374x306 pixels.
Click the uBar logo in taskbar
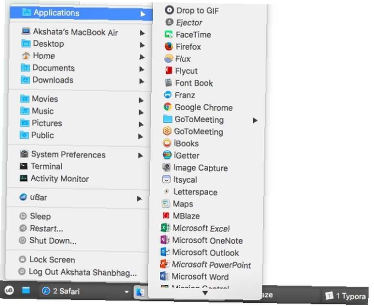(9, 290)
